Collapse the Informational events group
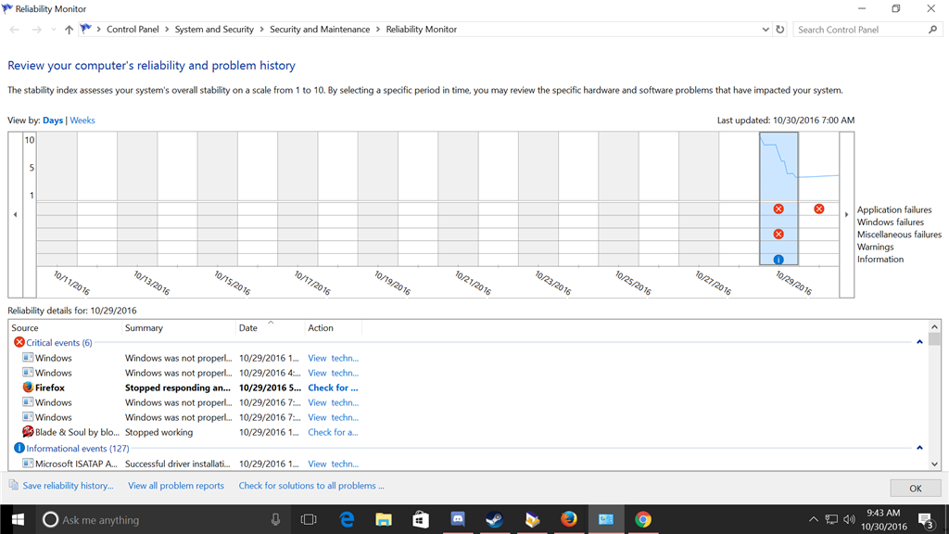949x534 pixels. pyautogui.click(x=919, y=448)
